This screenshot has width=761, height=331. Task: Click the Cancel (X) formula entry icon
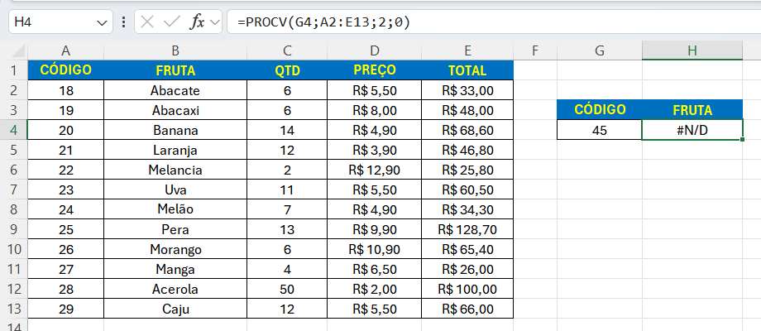click(x=147, y=22)
